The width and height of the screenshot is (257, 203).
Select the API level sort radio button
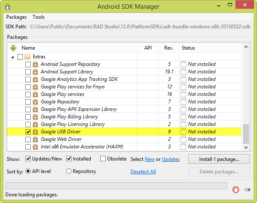point(28,171)
